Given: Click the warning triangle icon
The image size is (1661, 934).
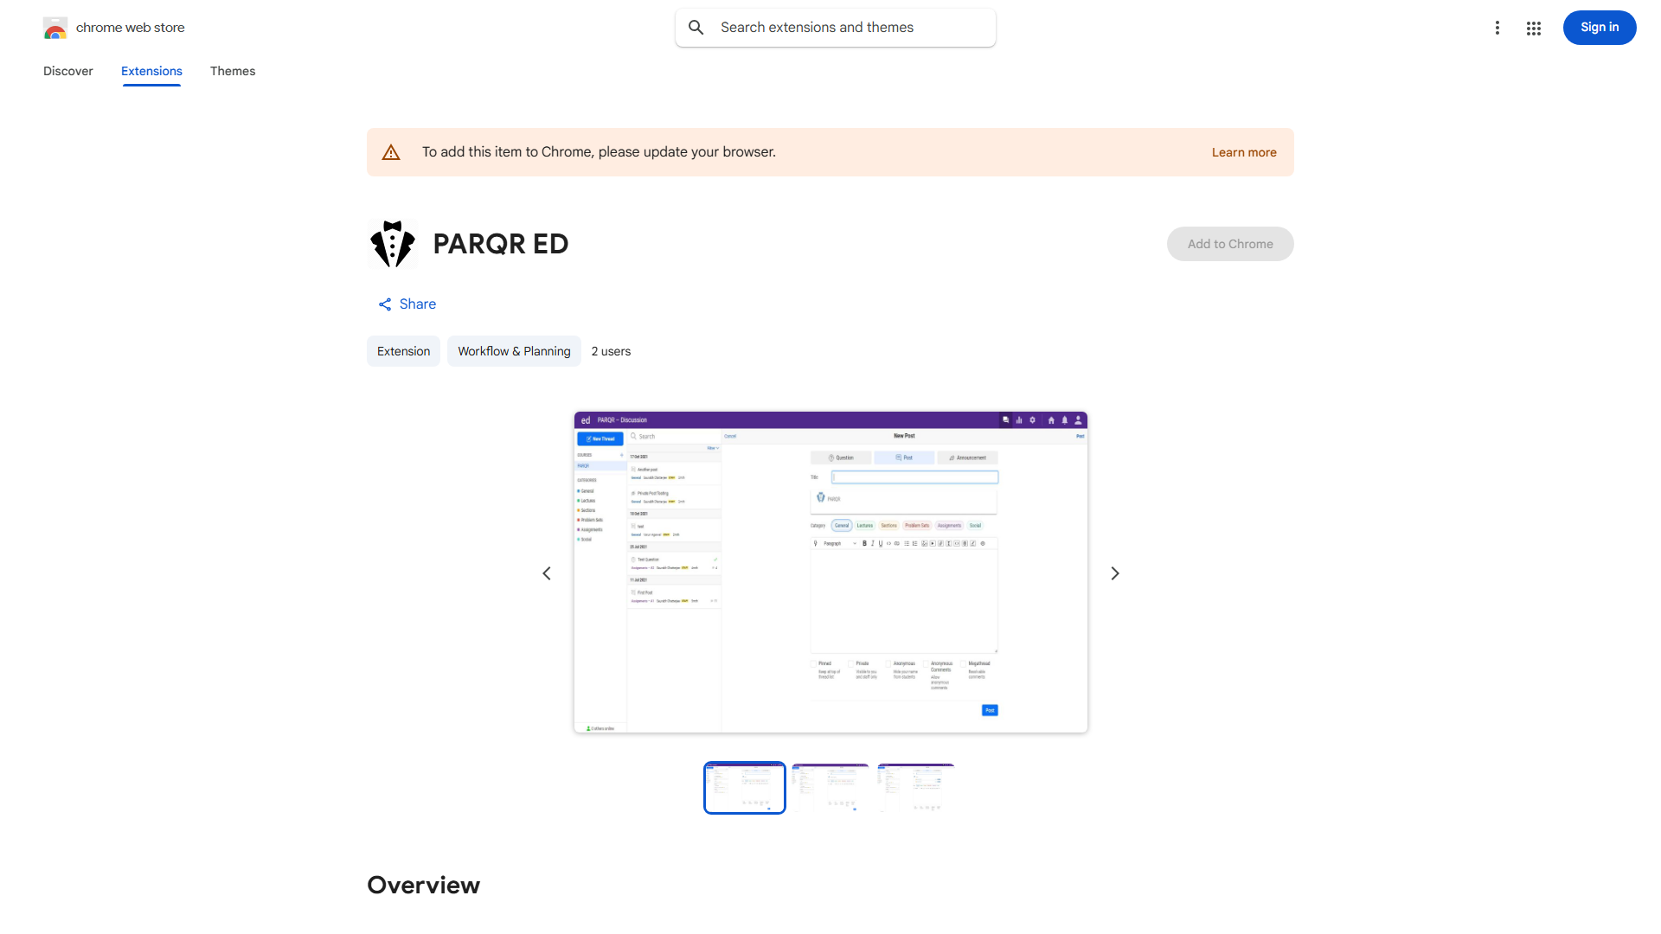Looking at the screenshot, I should click(391, 152).
